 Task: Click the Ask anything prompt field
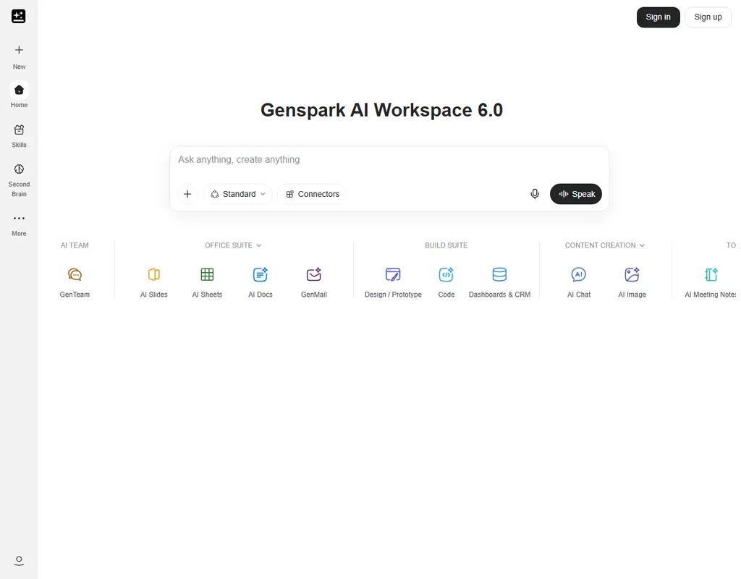[389, 160]
